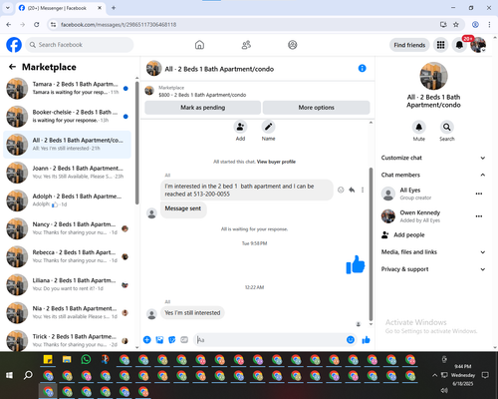The image size is (498, 399).
Task: Open Tamara 2 Beds 1 Bath conversation
Action: (x=67, y=89)
